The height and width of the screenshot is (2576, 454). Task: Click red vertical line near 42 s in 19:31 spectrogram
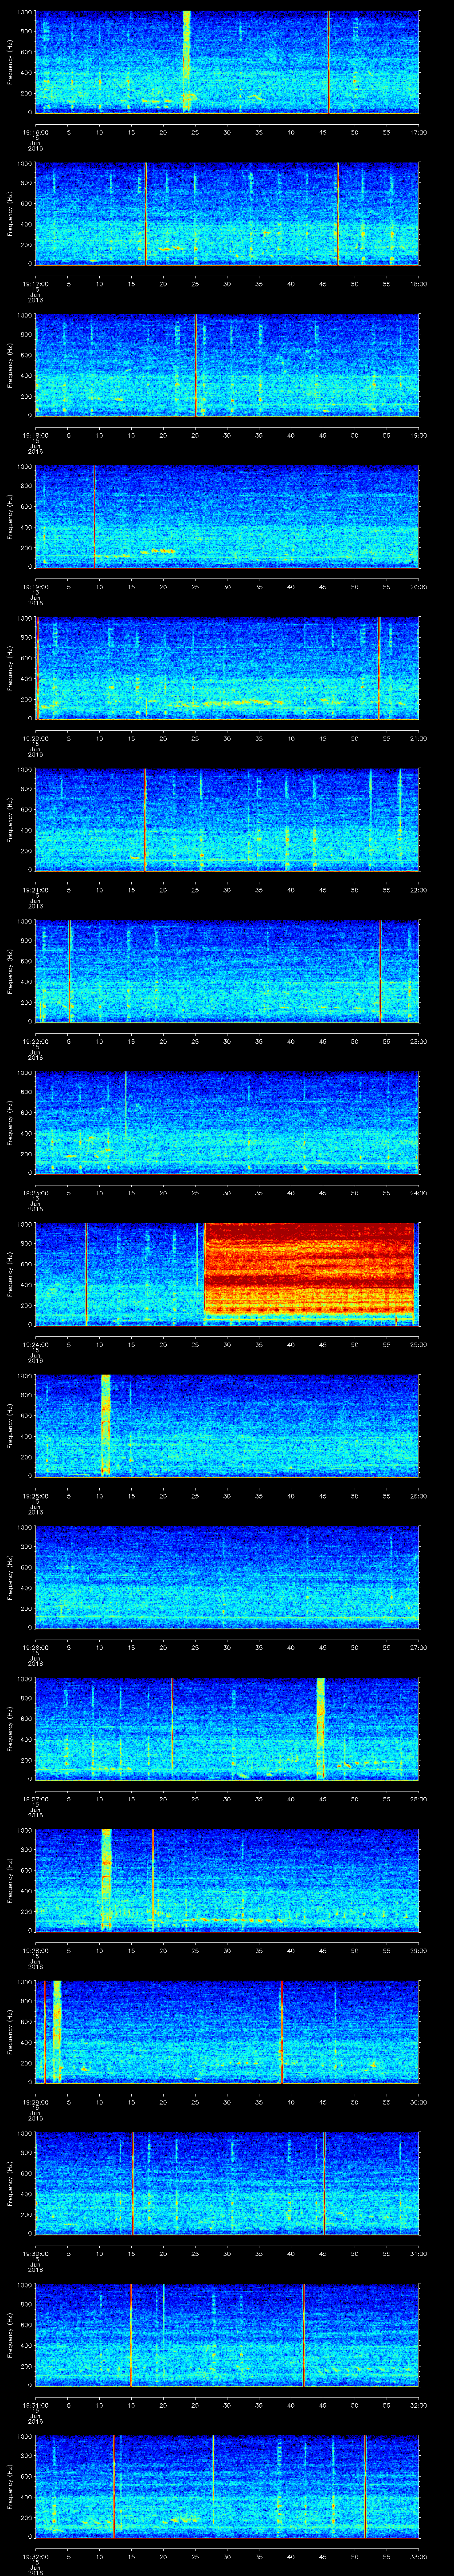point(303,2334)
